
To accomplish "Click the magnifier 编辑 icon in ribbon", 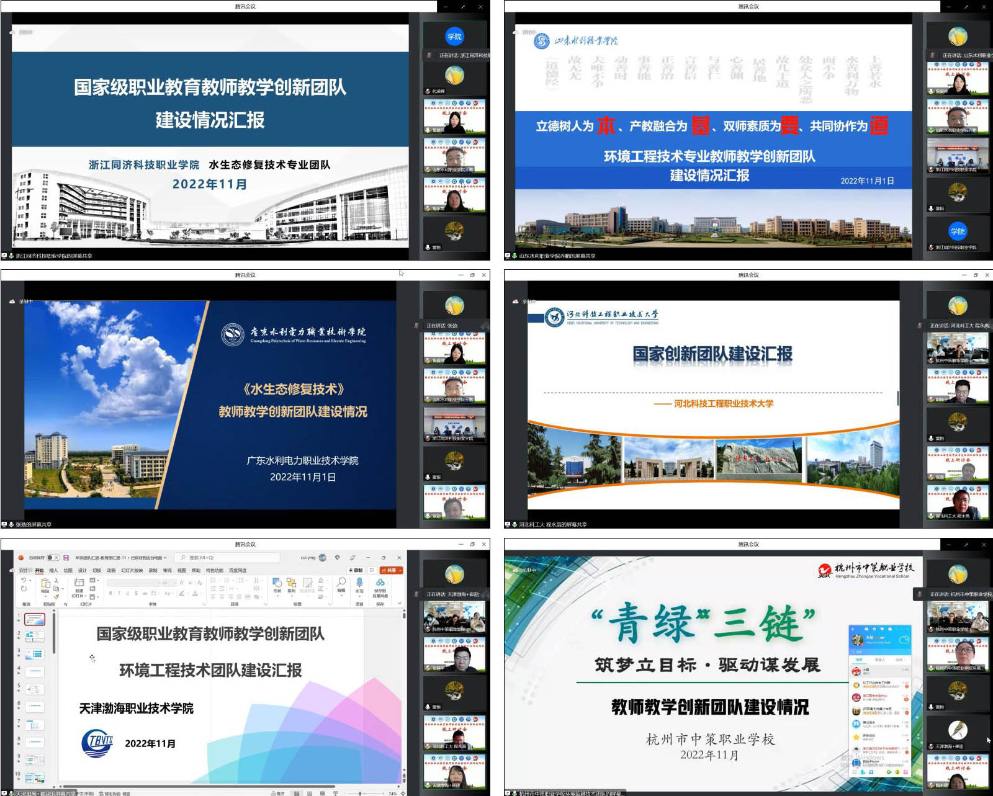I will click(341, 583).
